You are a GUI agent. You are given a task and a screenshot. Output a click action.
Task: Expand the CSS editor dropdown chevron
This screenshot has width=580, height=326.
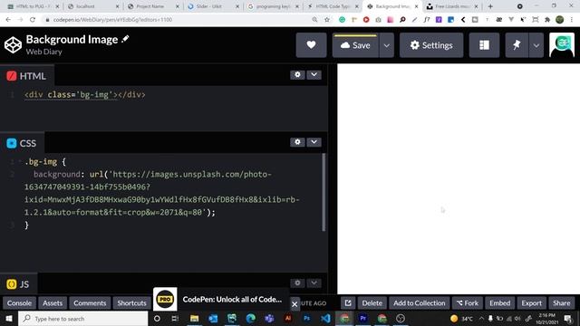click(x=314, y=142)
